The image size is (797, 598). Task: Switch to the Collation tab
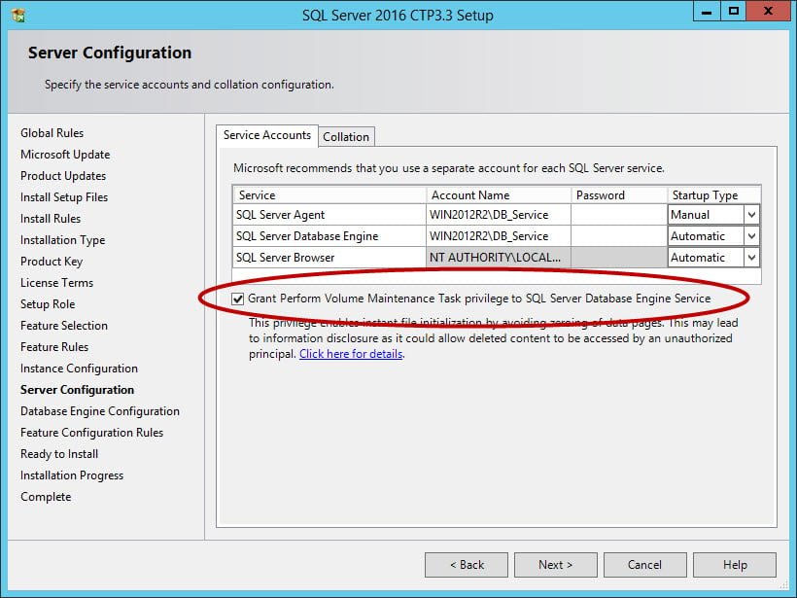pos(346,137)
